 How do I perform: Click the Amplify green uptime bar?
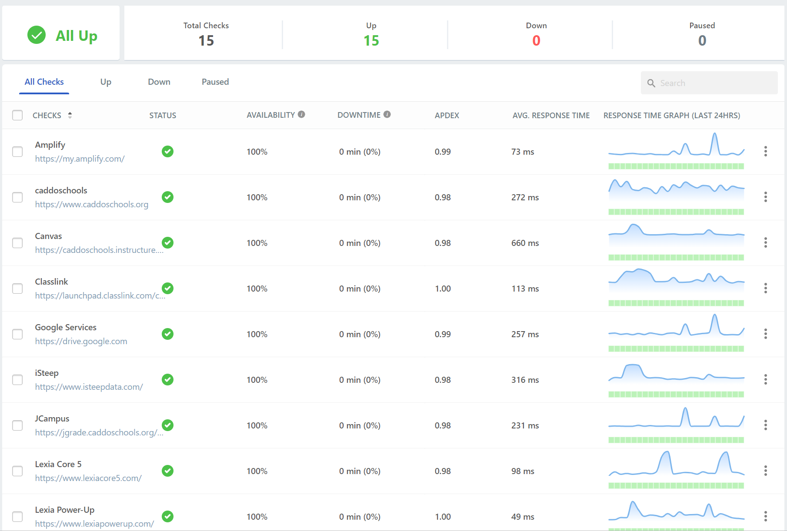point(676,166)
